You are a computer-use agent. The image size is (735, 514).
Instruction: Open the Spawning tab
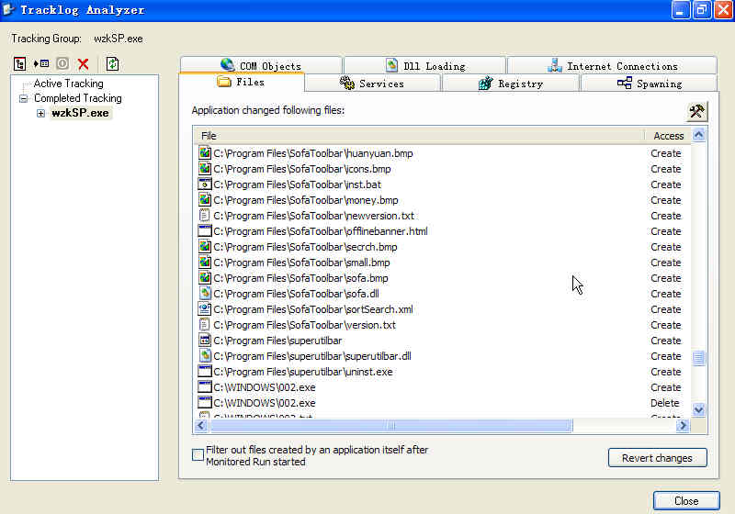pyautogui.click(x=650, y=84)
